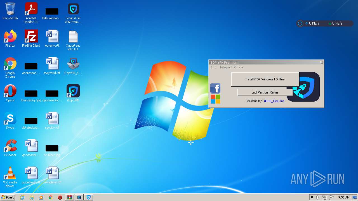Select the Google Chrome desktop shortcut
This screenshot has width=358, height=201.
pos(10,68)
